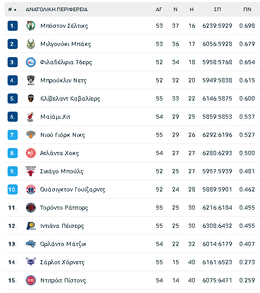
Task: Sort table by Ν wins column
Action: tap(175, 9)
